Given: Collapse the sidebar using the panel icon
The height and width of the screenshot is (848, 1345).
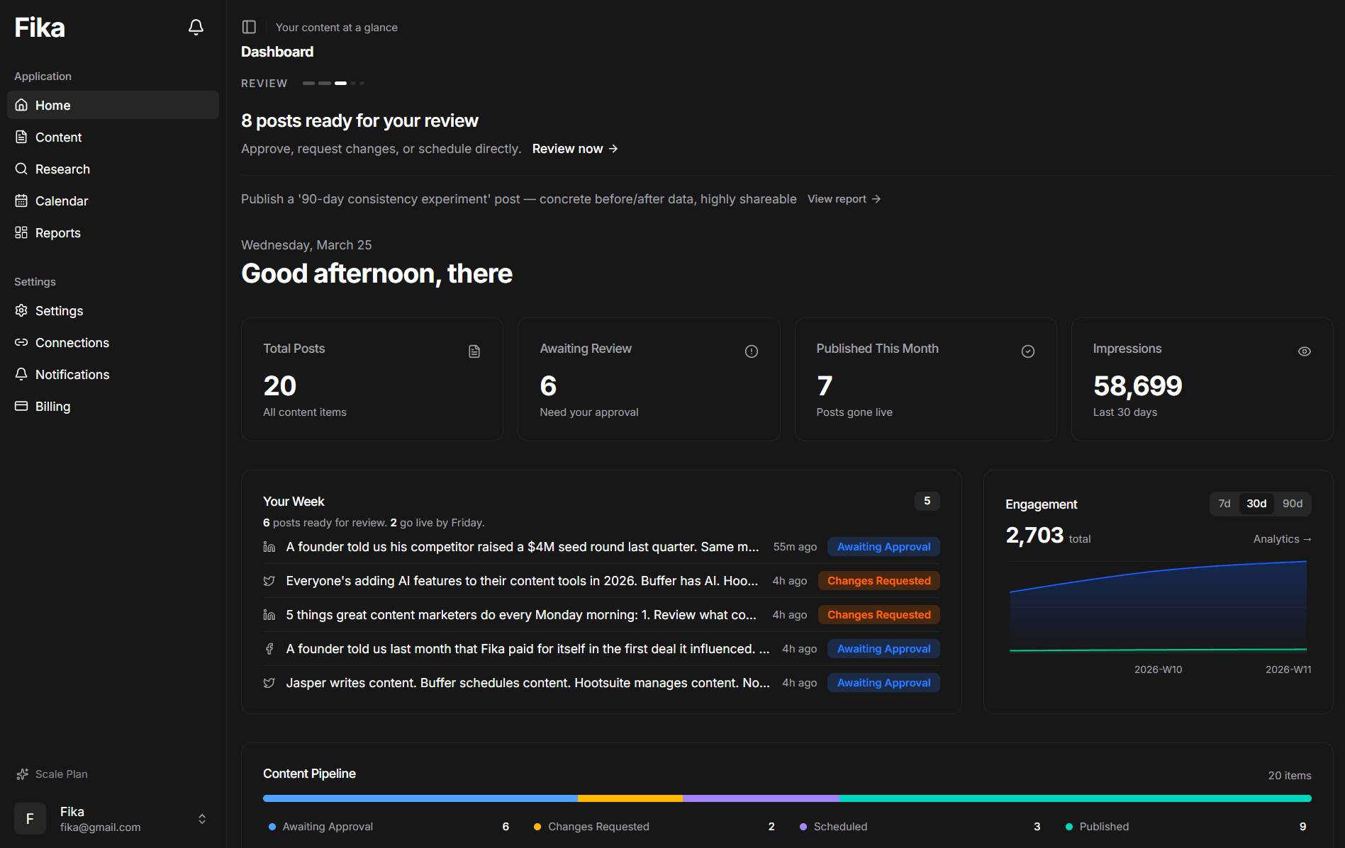Looking at the screenshot, I should [x=249, y=26].
